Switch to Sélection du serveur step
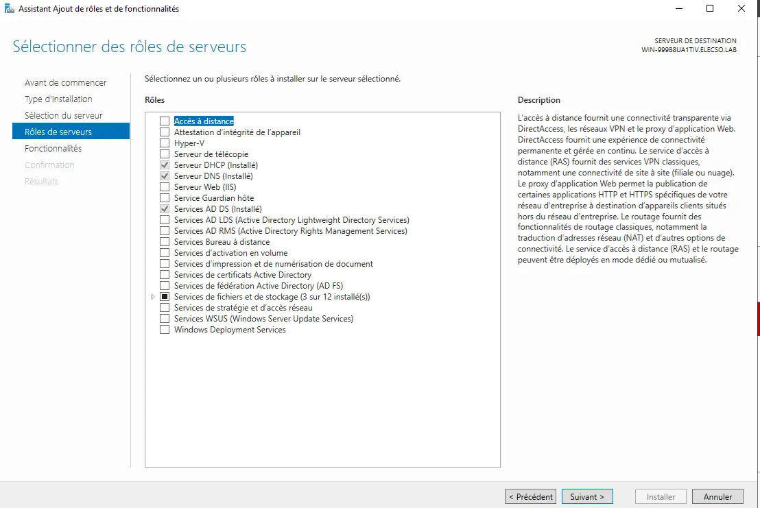The image size is (760, 508). (x=64, y=116)
